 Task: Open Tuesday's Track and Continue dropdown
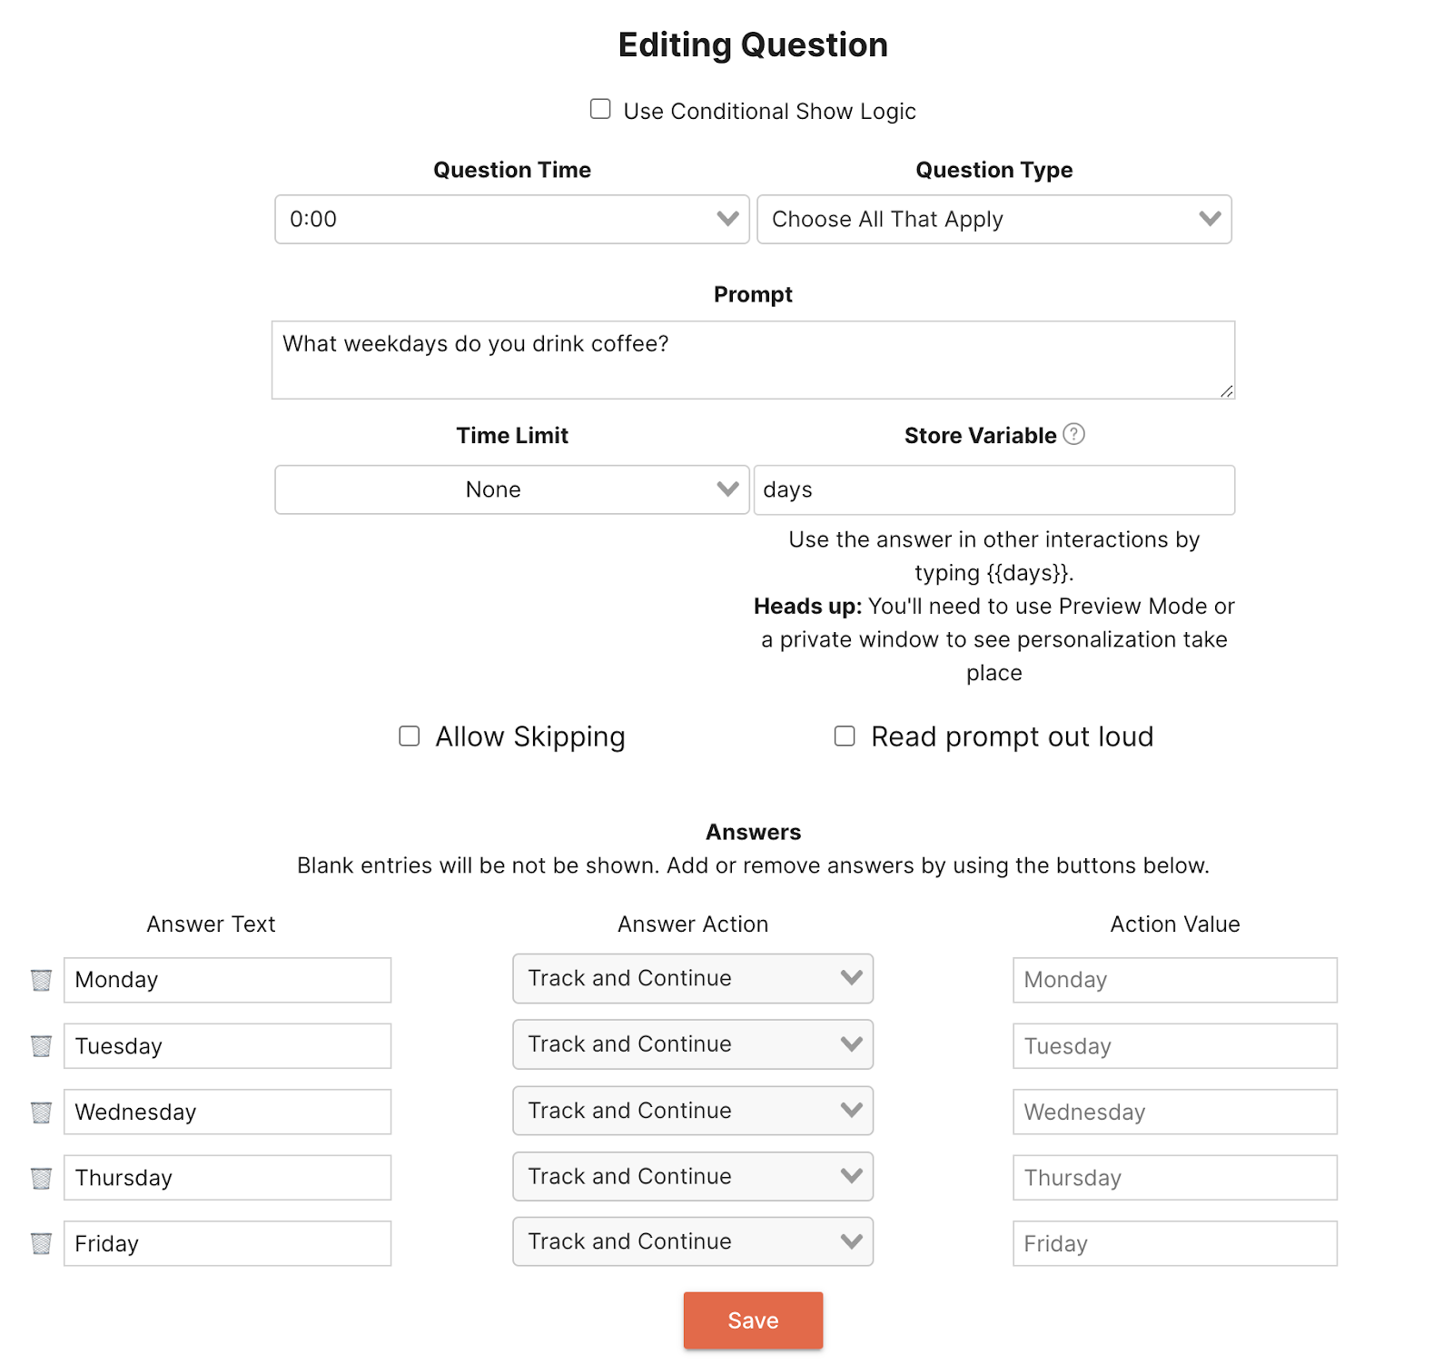coord(692,1044)
